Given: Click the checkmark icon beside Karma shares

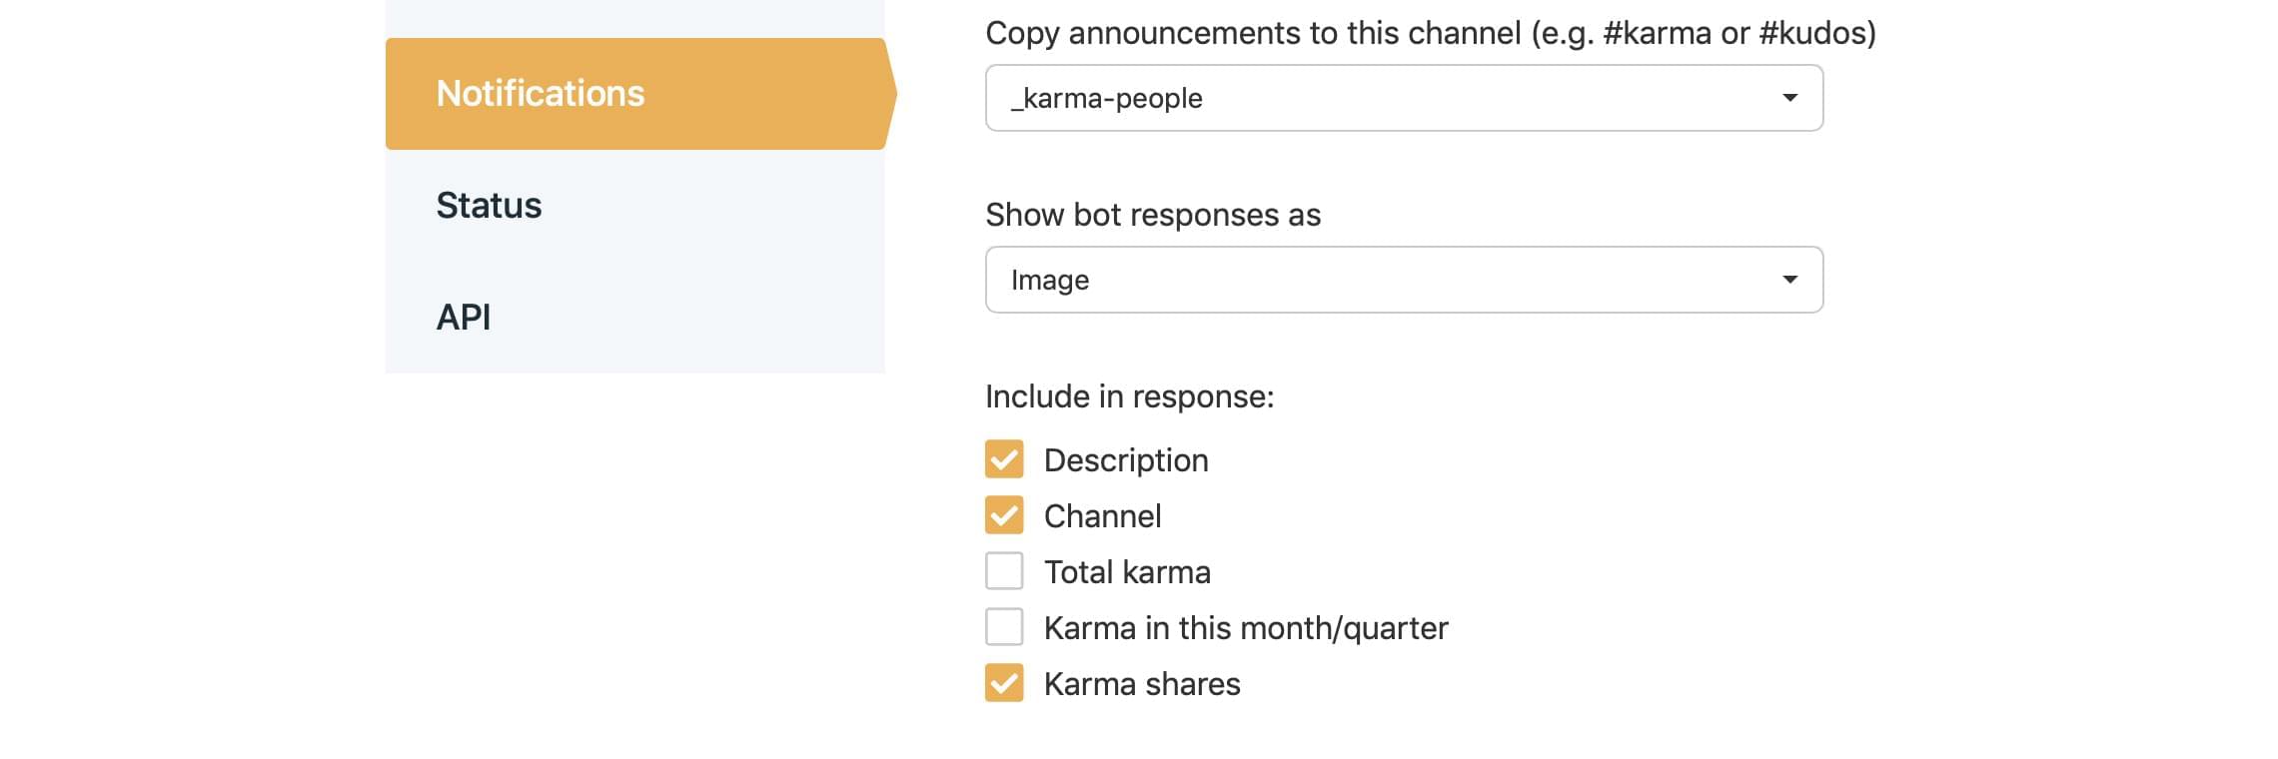Looking at the screenshot, I should pos(1004,683).
